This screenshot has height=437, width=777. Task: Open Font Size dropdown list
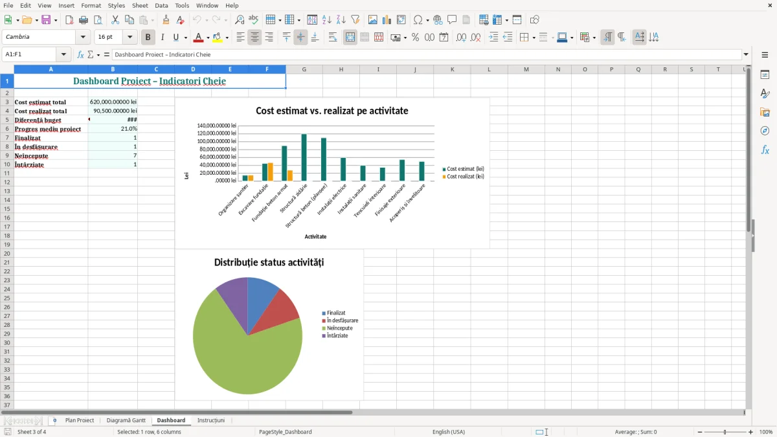tap(130, 38)
